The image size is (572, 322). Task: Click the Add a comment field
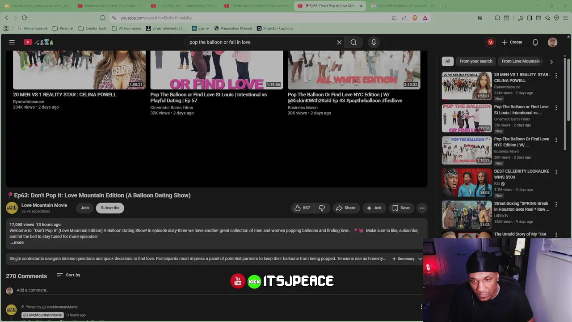(219, 290)
